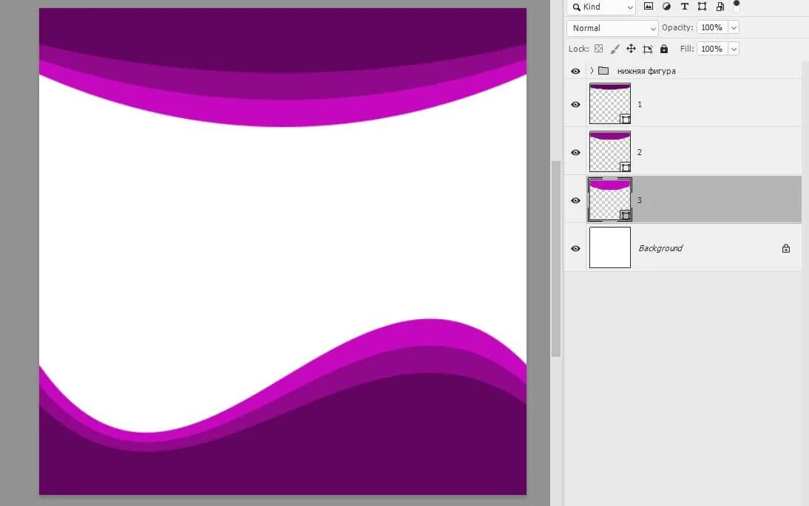
Task: Filter layers by smart objects icon
Action: point(720,6)
